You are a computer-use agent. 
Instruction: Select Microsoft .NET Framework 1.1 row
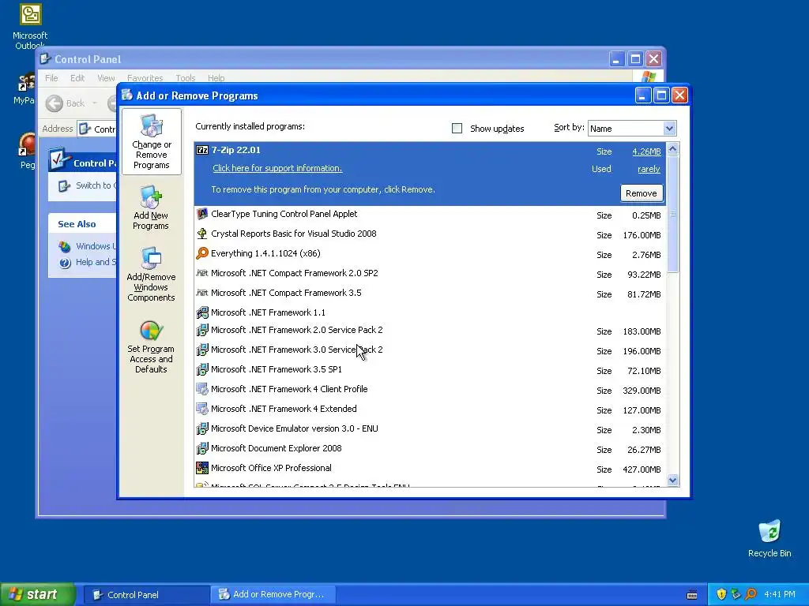click(431, 312)
